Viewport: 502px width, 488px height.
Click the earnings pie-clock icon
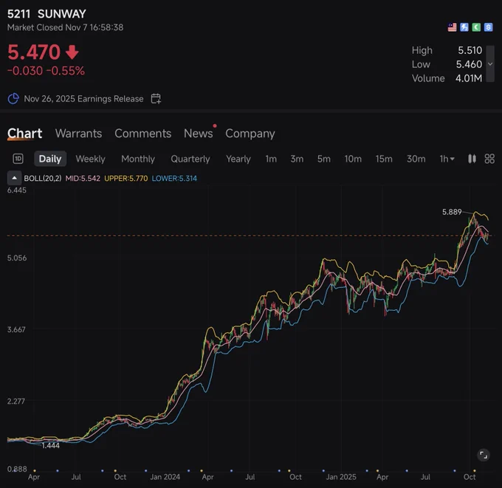coord(13,99)
